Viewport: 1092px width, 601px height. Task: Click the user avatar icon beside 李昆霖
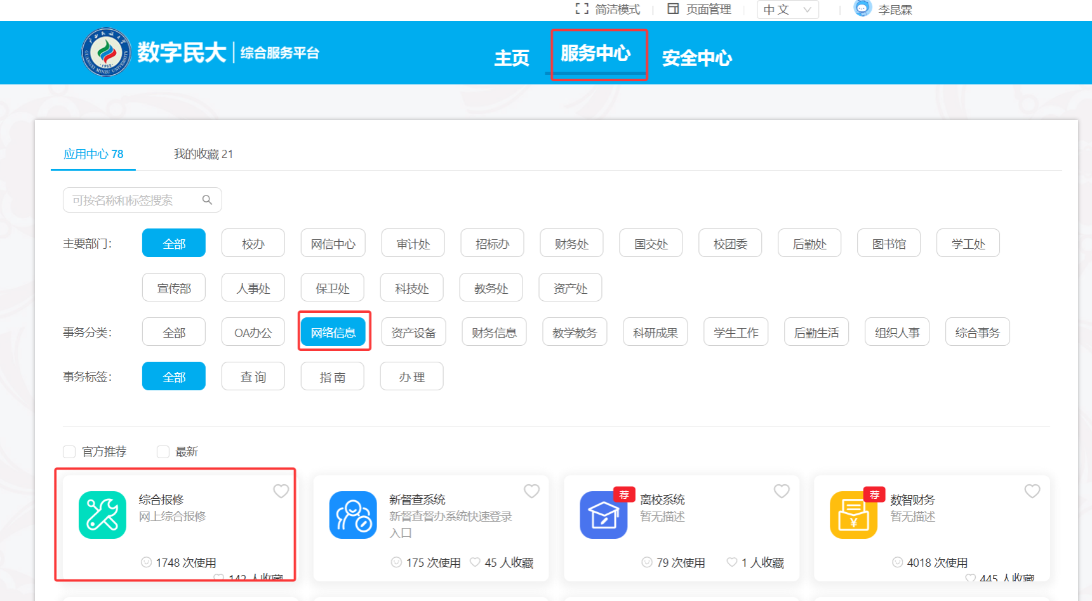pyautogui.click(x=862, y=9)
